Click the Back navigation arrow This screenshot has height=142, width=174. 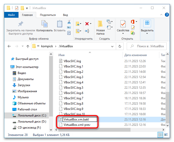[x=9, y=46]
